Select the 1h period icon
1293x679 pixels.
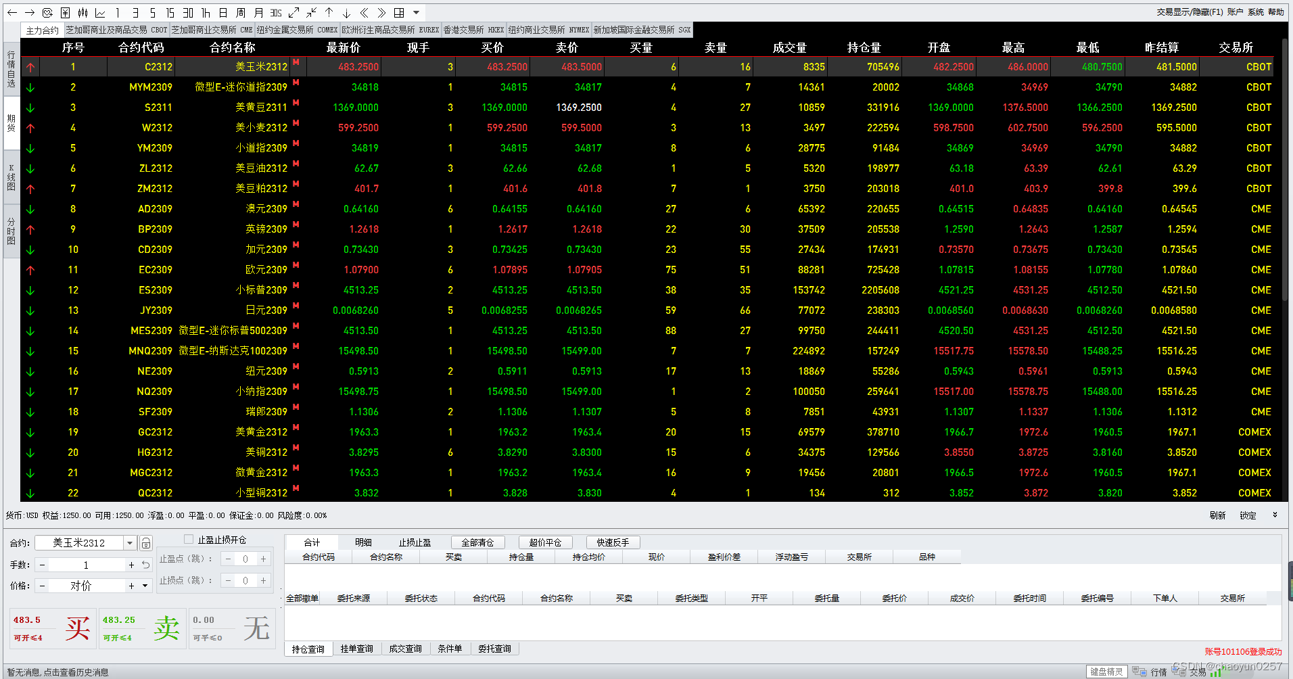click(x=206, y=12)
